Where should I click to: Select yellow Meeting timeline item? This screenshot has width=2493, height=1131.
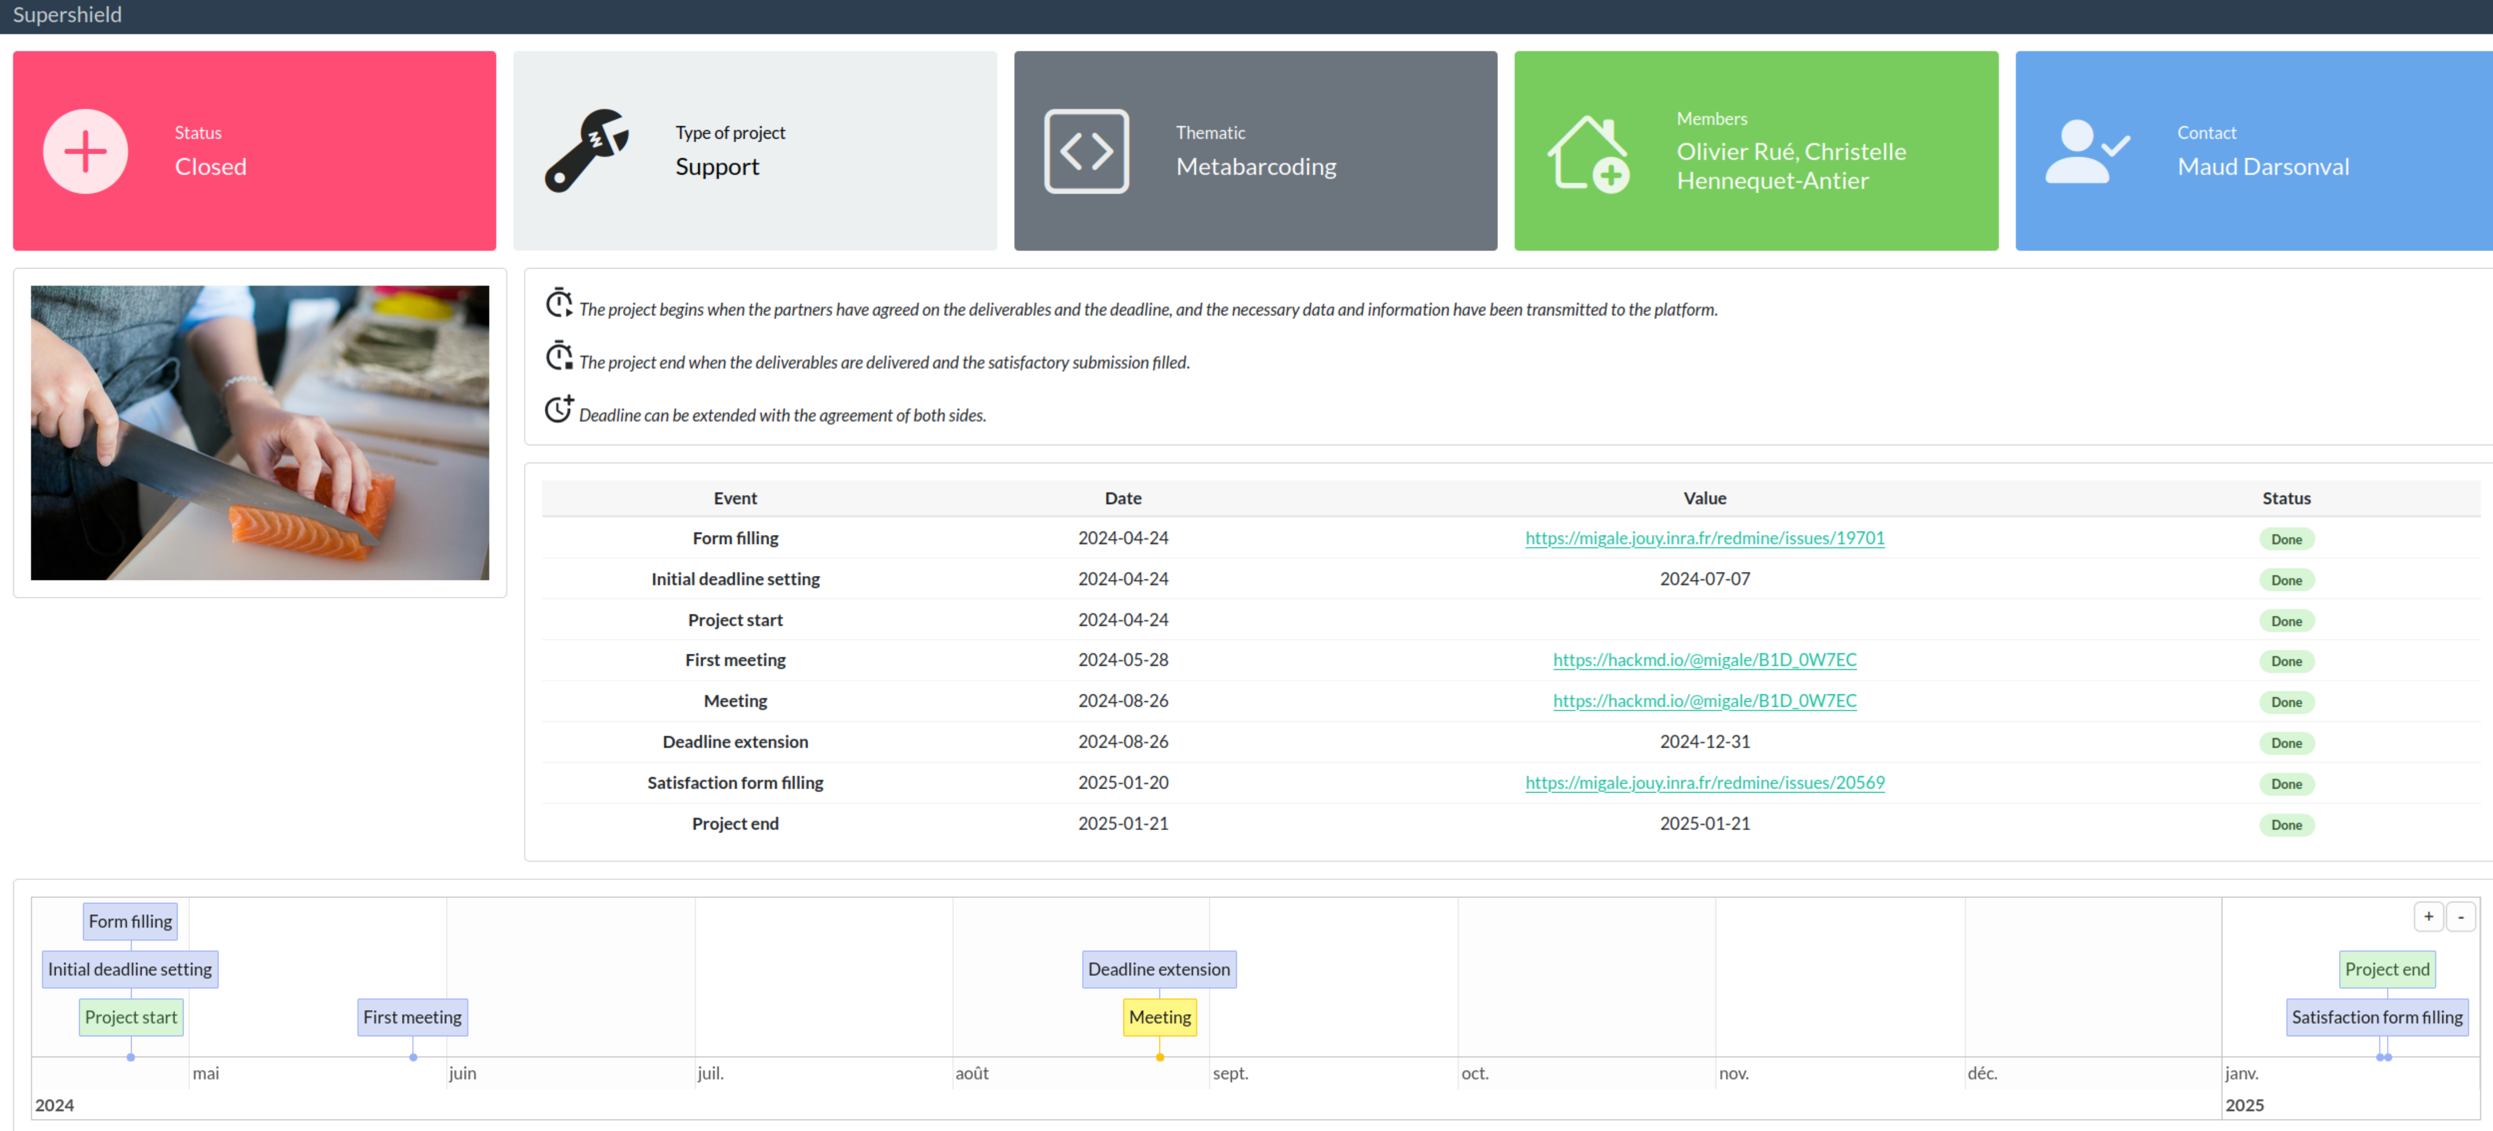click(1159, 1017)
